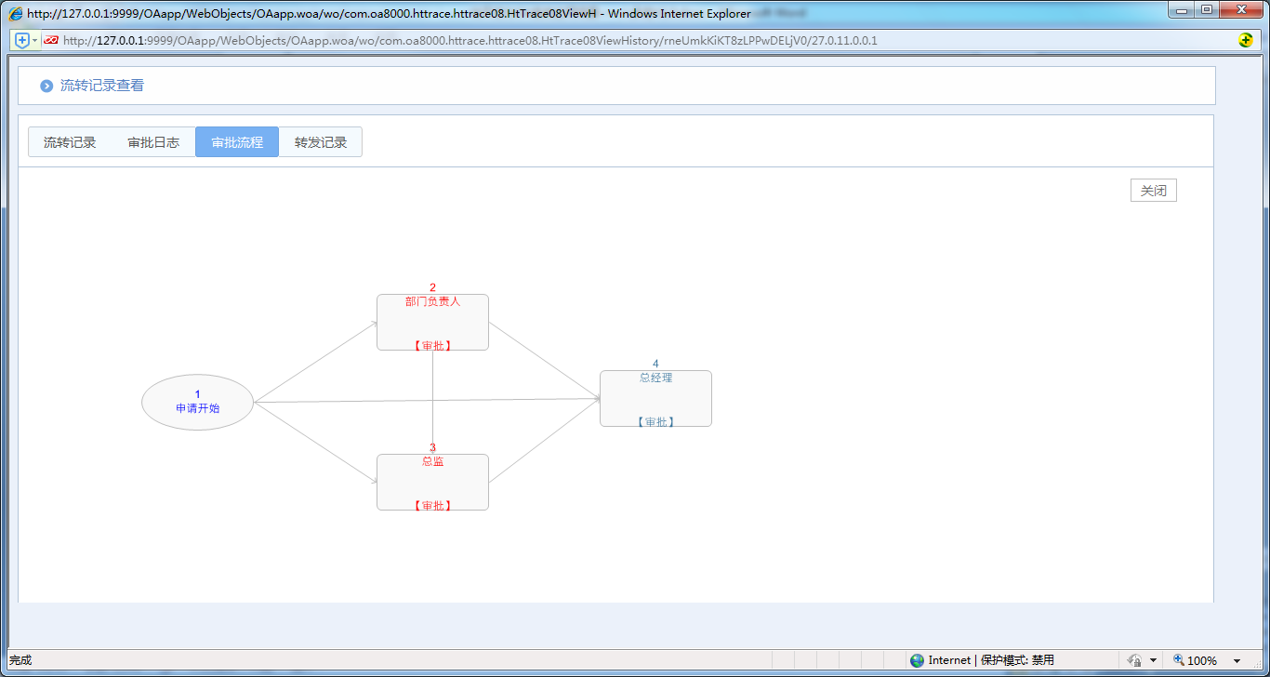
Task: Open the 审批日志 tab
Action: click(153, 142)
